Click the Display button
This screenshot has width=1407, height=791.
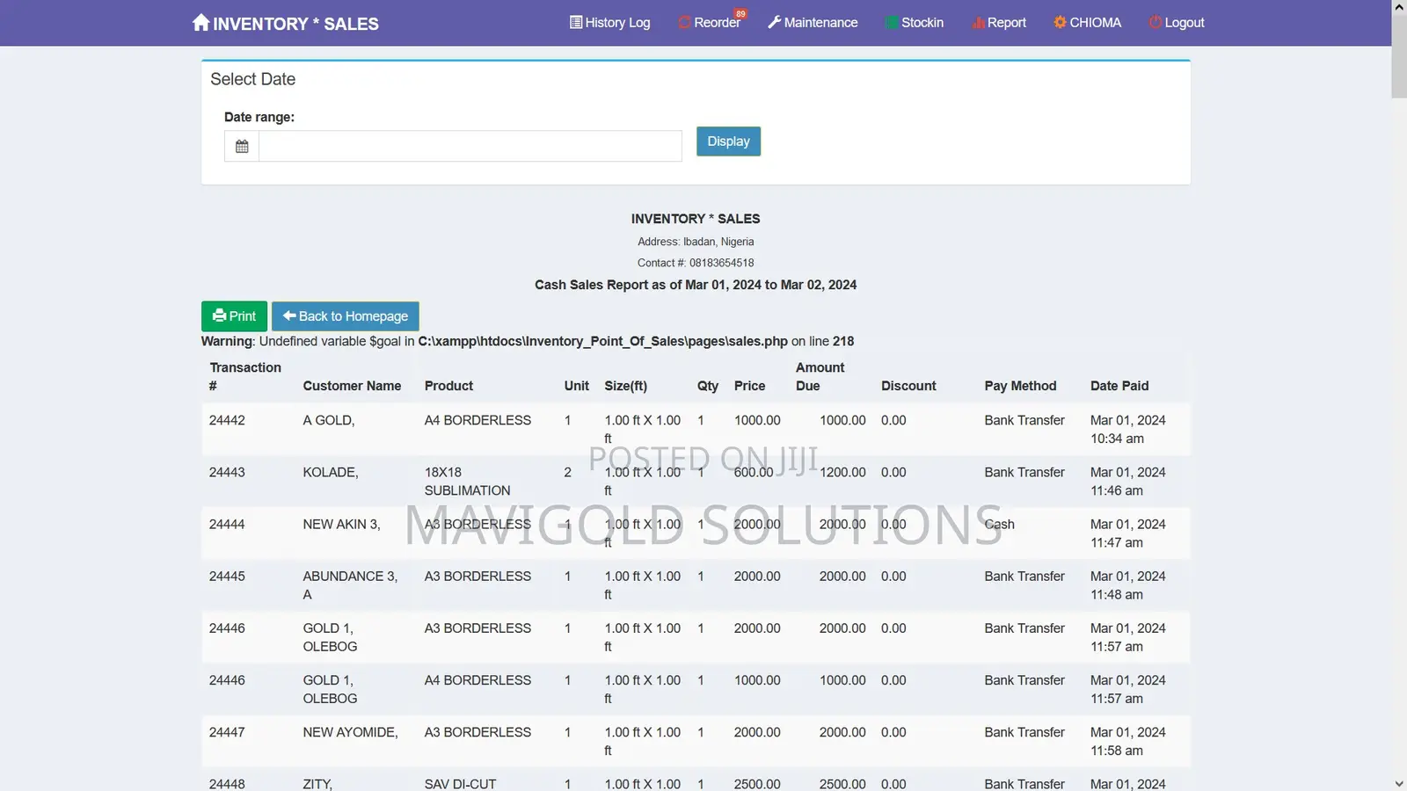click(x=728, y=142)
